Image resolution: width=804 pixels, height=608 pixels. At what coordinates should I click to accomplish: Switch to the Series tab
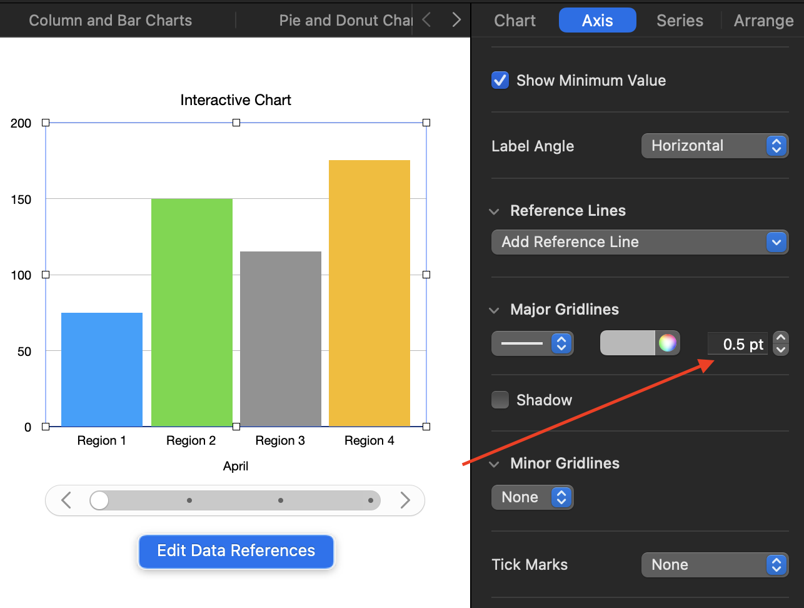click(x=680, y=21)
